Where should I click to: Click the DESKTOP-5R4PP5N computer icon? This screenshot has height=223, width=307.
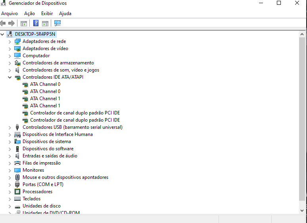pyautogui.click(x=10, y=34)
